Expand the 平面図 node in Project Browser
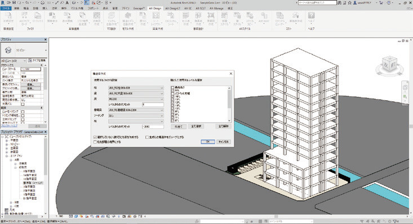 tap(7, 141)
